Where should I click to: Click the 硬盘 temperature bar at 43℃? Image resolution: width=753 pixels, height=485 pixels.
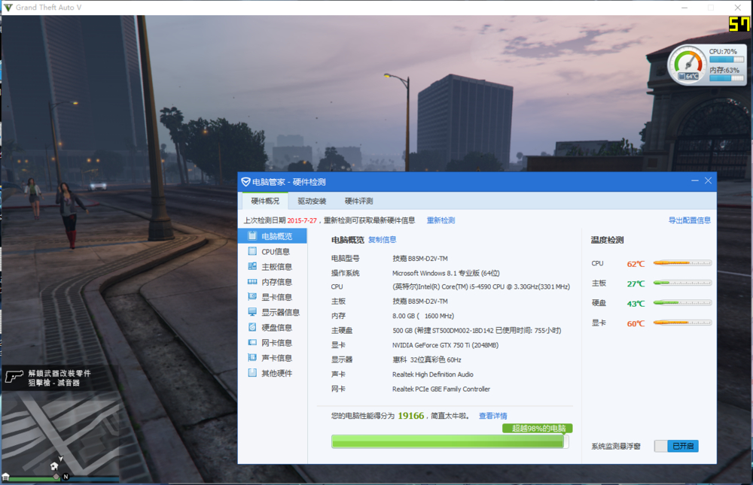click(x=682, y=303)
